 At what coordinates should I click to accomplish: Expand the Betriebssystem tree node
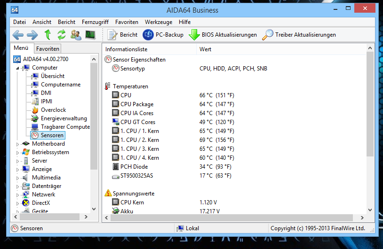point(17,153)
